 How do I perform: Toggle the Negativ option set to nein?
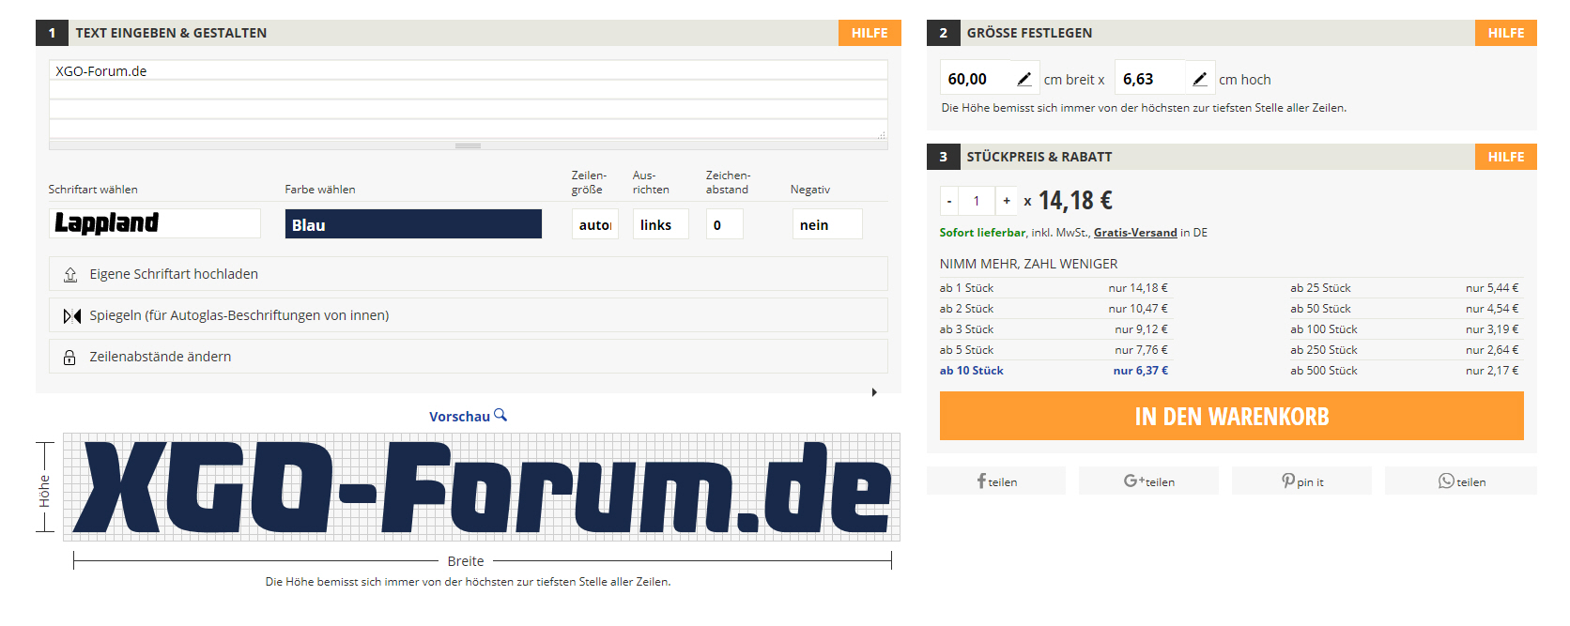[x=826, y=224]
